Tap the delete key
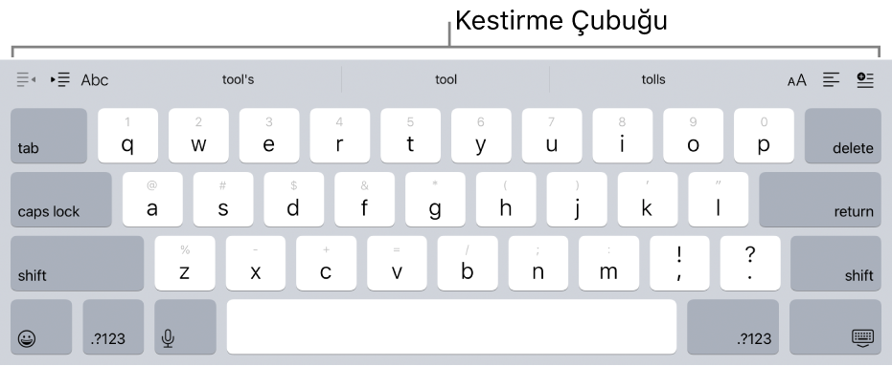This screenshot has width=892, height=366. [843, 136]
